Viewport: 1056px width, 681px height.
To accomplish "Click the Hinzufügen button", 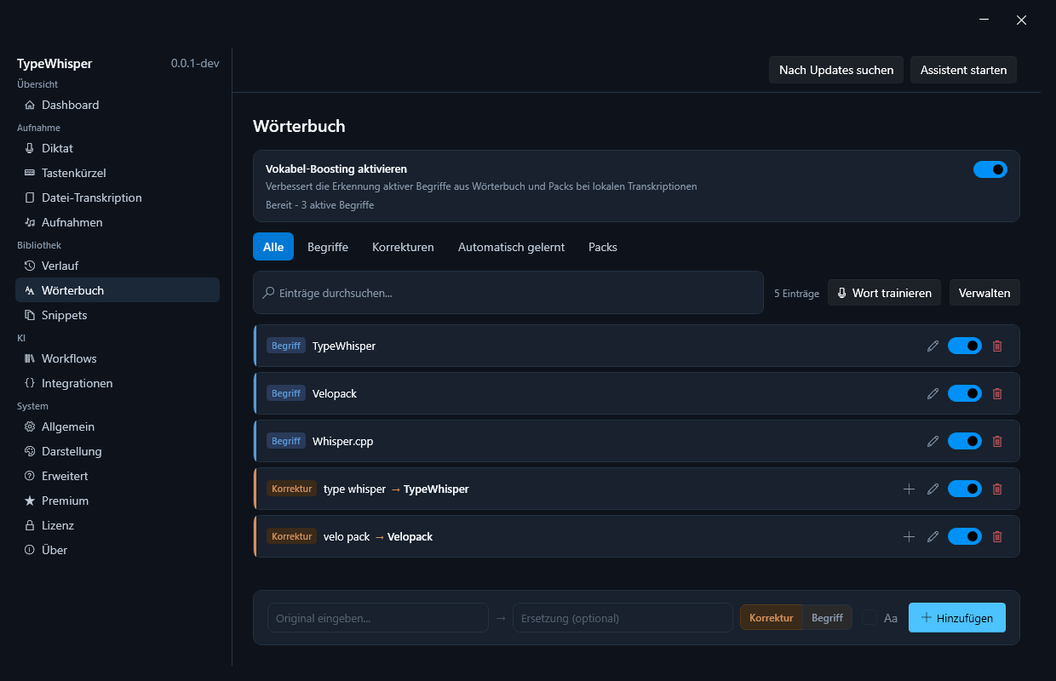I will coord(957,618).
